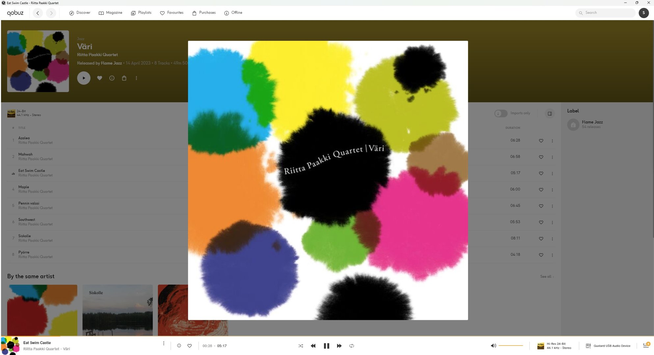Go back with the left arrow button
The image size is (654, 355).
pyautogui.click(x=38, y=13)
